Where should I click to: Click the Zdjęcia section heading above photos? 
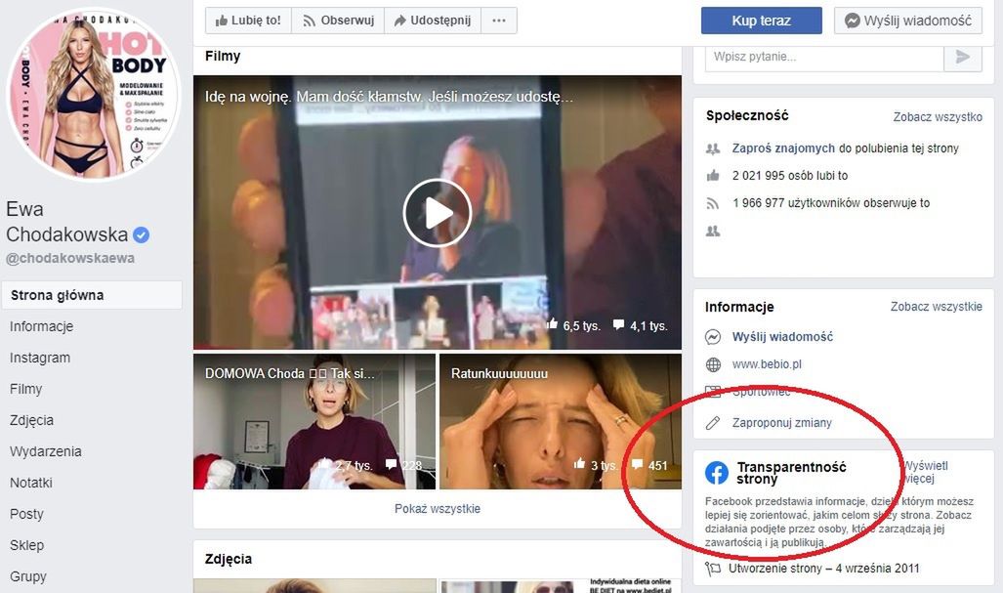[229, 559]
